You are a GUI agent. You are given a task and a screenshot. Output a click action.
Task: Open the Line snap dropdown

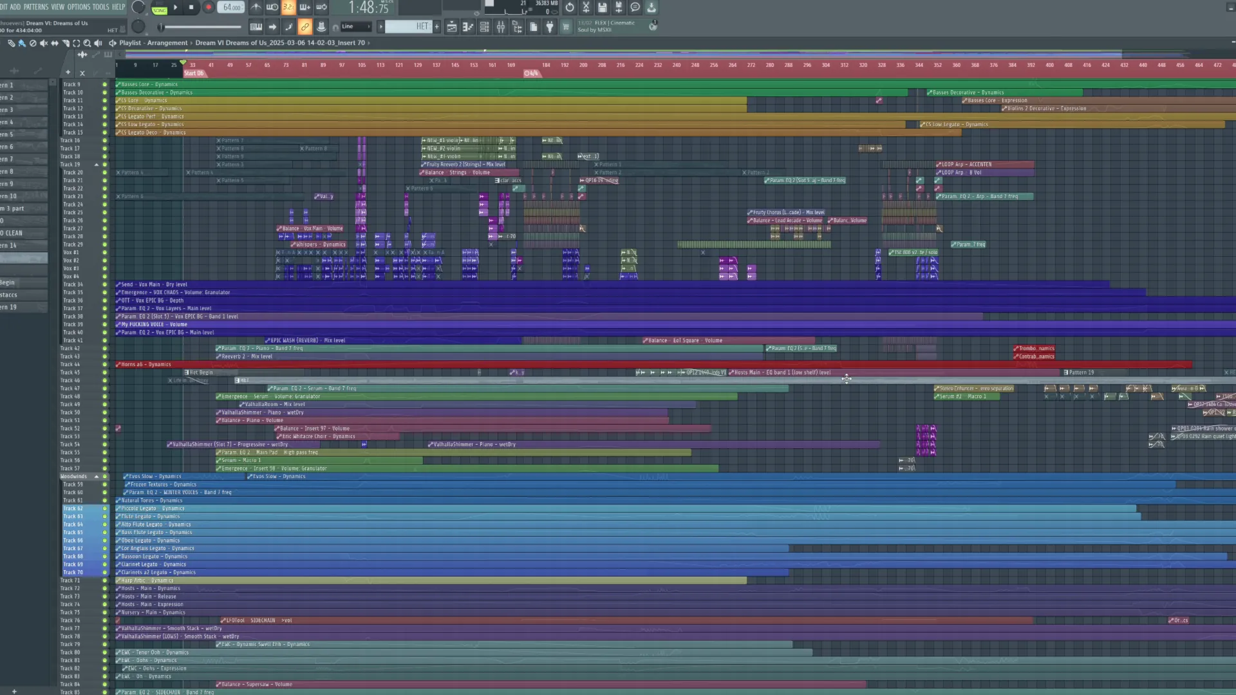[355, 26]
